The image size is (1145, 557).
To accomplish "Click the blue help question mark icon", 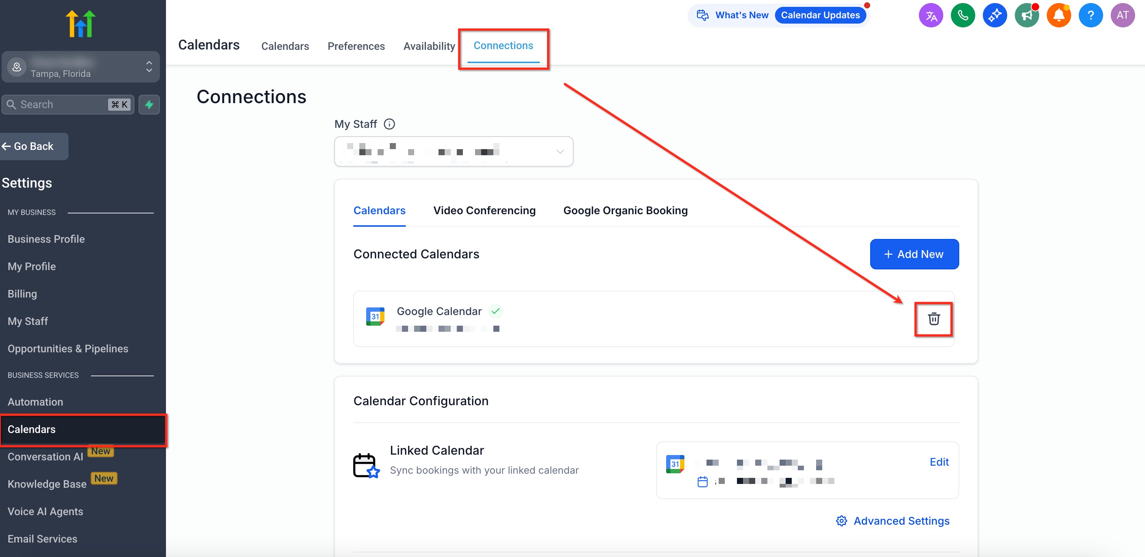I will pos(1091,16).
